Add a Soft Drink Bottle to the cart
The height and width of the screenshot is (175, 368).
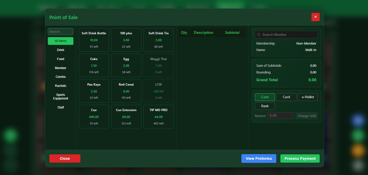pos(94,40)
